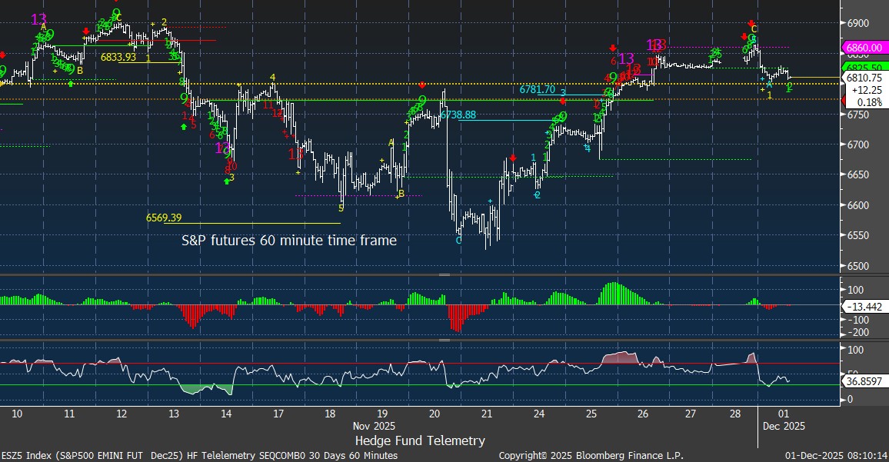Select the magenta 6860.00 price tag
This screenshot has height=462, width=889.
coord(865,47)
